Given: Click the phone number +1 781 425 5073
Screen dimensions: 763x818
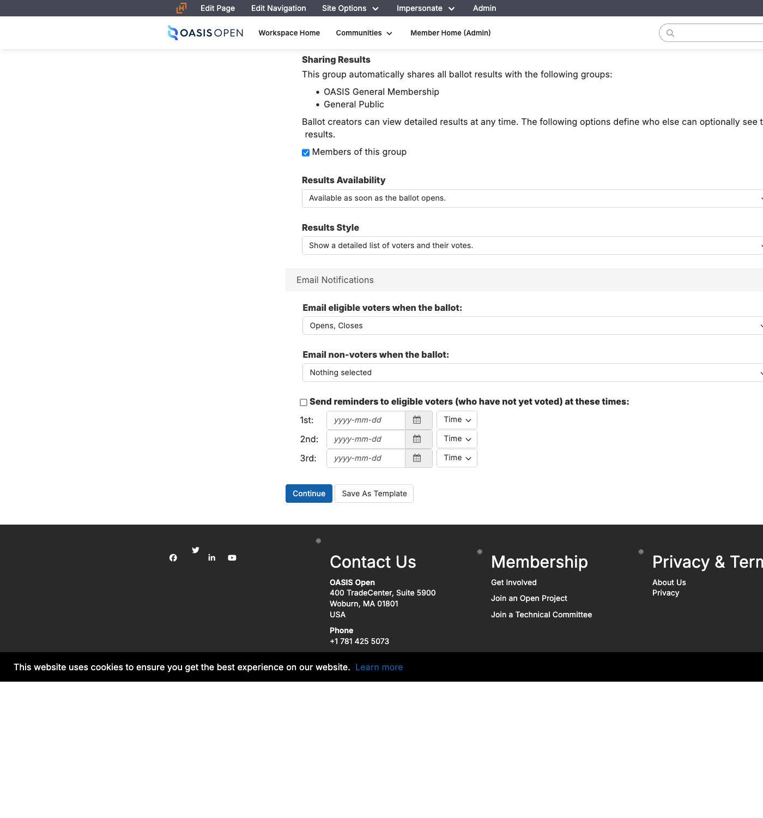Looking at the screenshot, I should 359,641.
